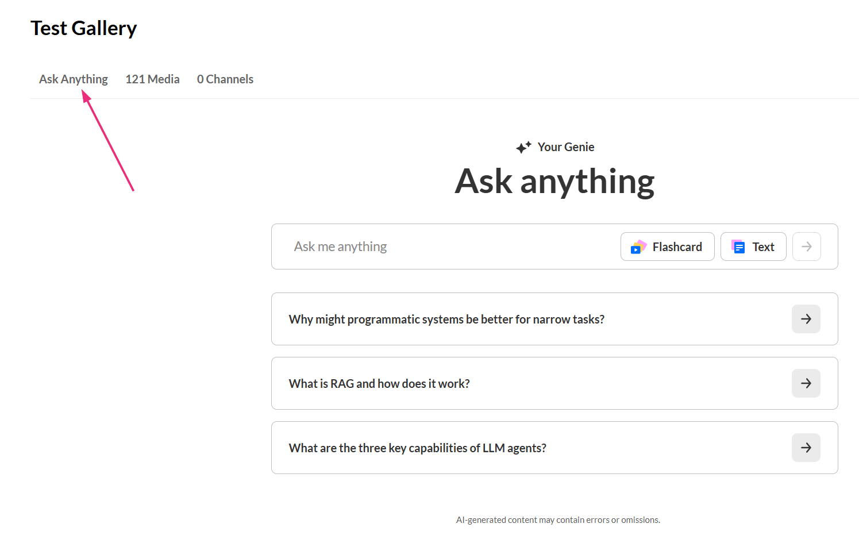The image size is (859, 543).
Task: Click the Test Gallery title
Action: coord(84,28)
